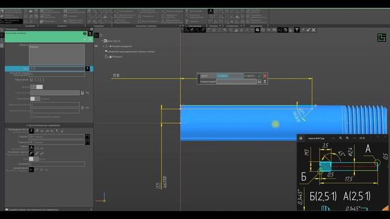Image resolution: width=390 pixels, height=219 pixels.
Task: Click the checkmark in the view toolbar
Action: coord(308,30)
